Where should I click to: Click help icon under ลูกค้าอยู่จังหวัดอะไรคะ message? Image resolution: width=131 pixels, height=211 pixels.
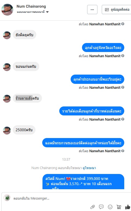coord(123,56)
